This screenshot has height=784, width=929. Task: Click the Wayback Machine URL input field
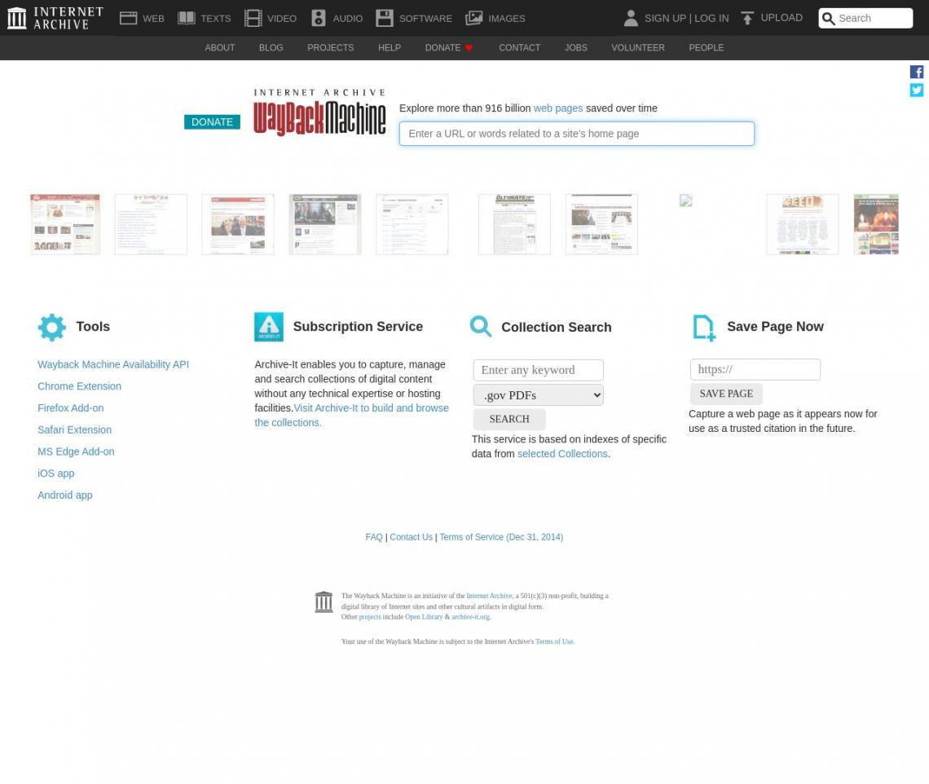(x=576, y=134)
